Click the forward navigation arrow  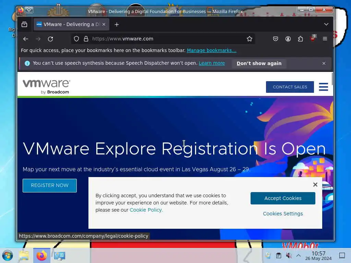pyautogui.click(x=38, y=39)
